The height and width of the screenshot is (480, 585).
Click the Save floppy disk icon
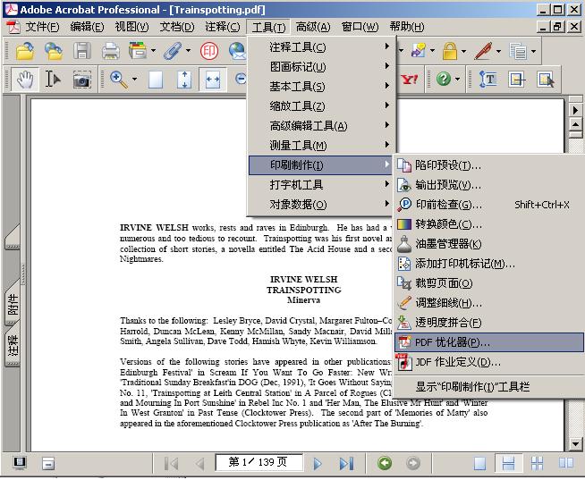tap(82, 51)
